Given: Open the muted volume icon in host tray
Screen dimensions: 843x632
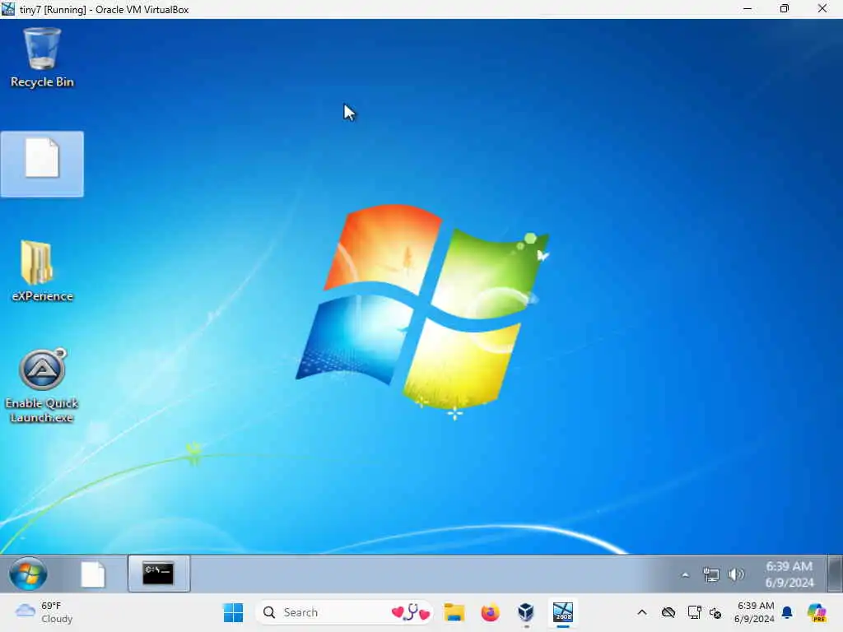Looking at the screenshot, I should [x=715, y=612].
